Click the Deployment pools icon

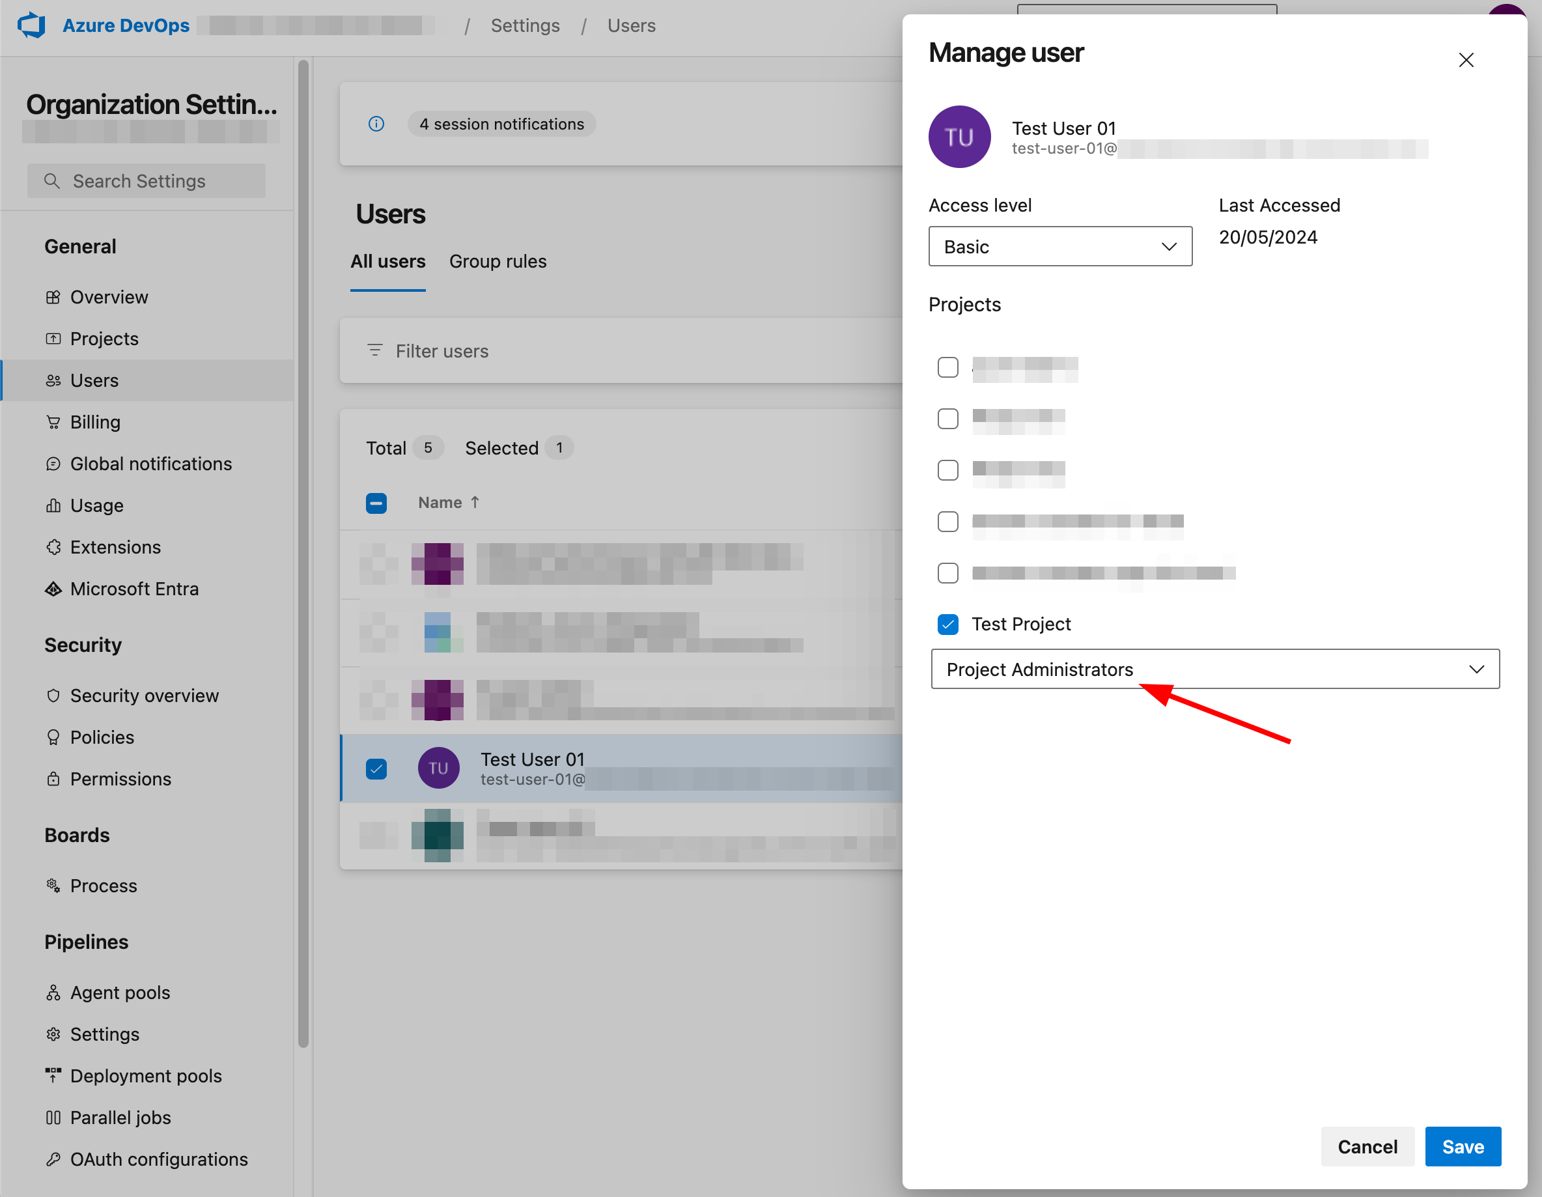pos(53,1077)
